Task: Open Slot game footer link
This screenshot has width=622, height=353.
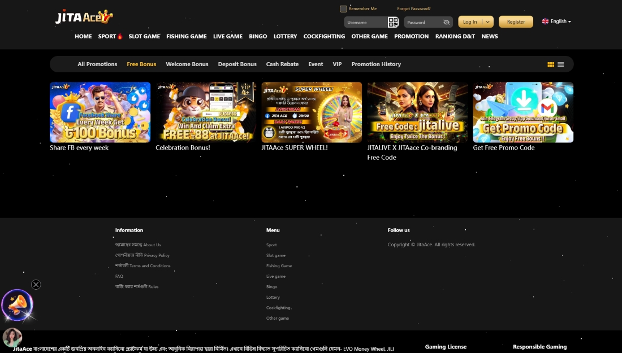Action: pos(276,255)
